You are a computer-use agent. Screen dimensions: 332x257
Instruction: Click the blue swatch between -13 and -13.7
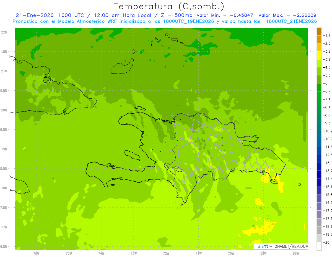click(x=319, y=167)
